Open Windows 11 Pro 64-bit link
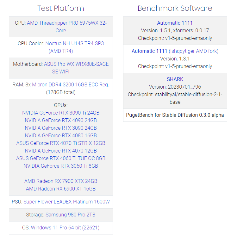The width and height of the screenshot is (231, 237). 65,228
